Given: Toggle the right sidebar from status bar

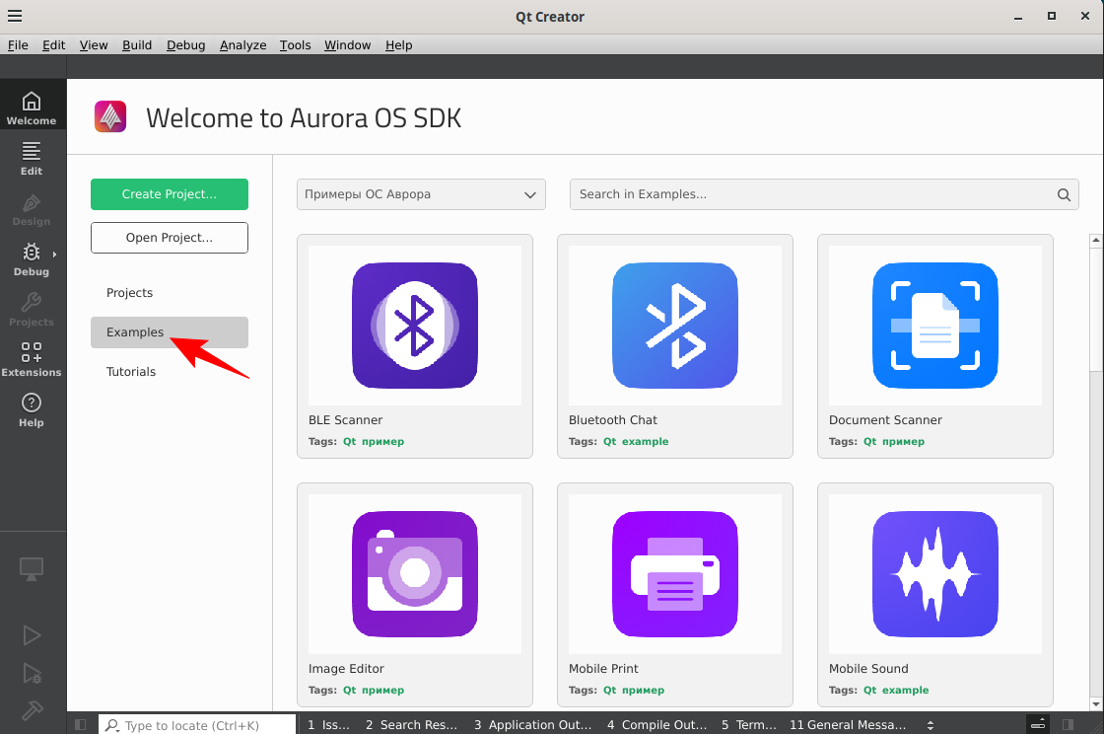Looking at the screenshot, I should point(1069,725).
